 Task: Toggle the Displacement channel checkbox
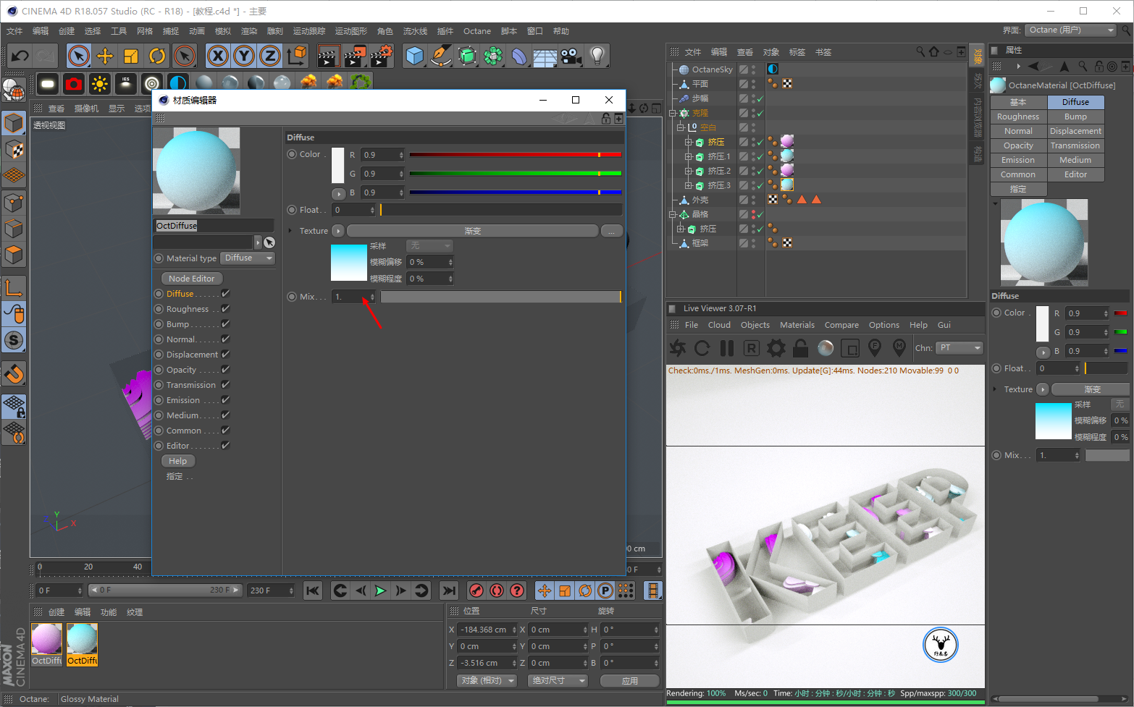[x=225, y=355]
